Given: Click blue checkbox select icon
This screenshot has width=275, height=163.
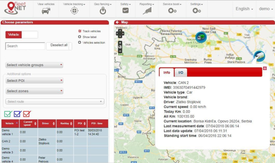Looking at the screenshot, I should click(x=17, y=114).
